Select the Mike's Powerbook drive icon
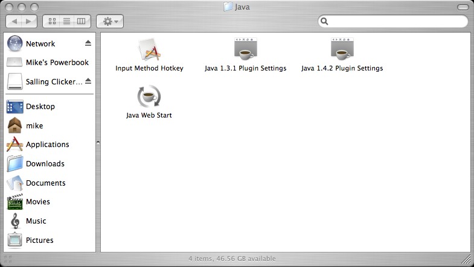 (x=14, y=62)
